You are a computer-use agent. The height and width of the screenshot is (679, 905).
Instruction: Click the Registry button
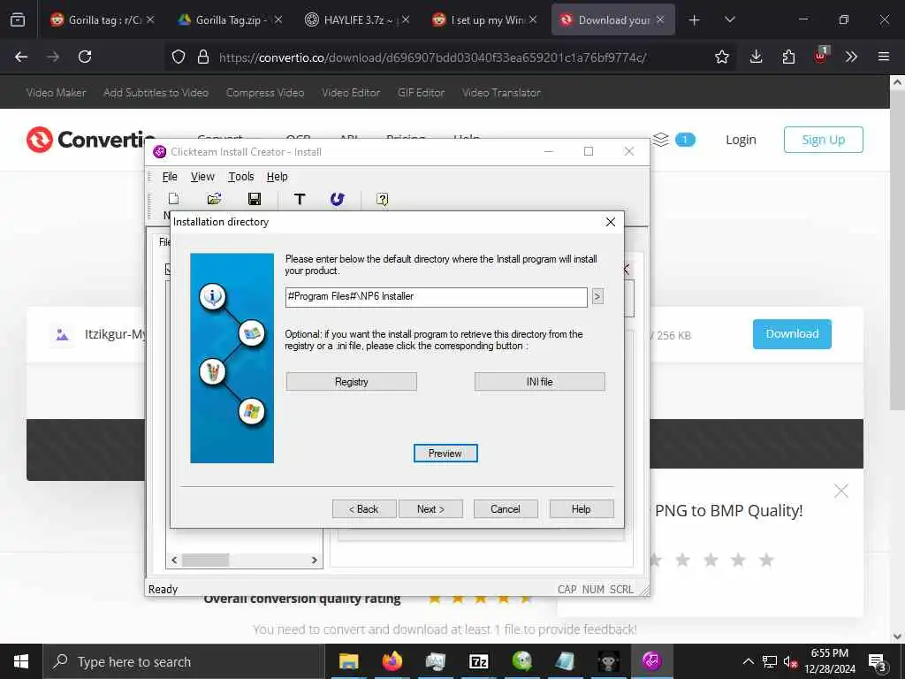click(351, 382)
